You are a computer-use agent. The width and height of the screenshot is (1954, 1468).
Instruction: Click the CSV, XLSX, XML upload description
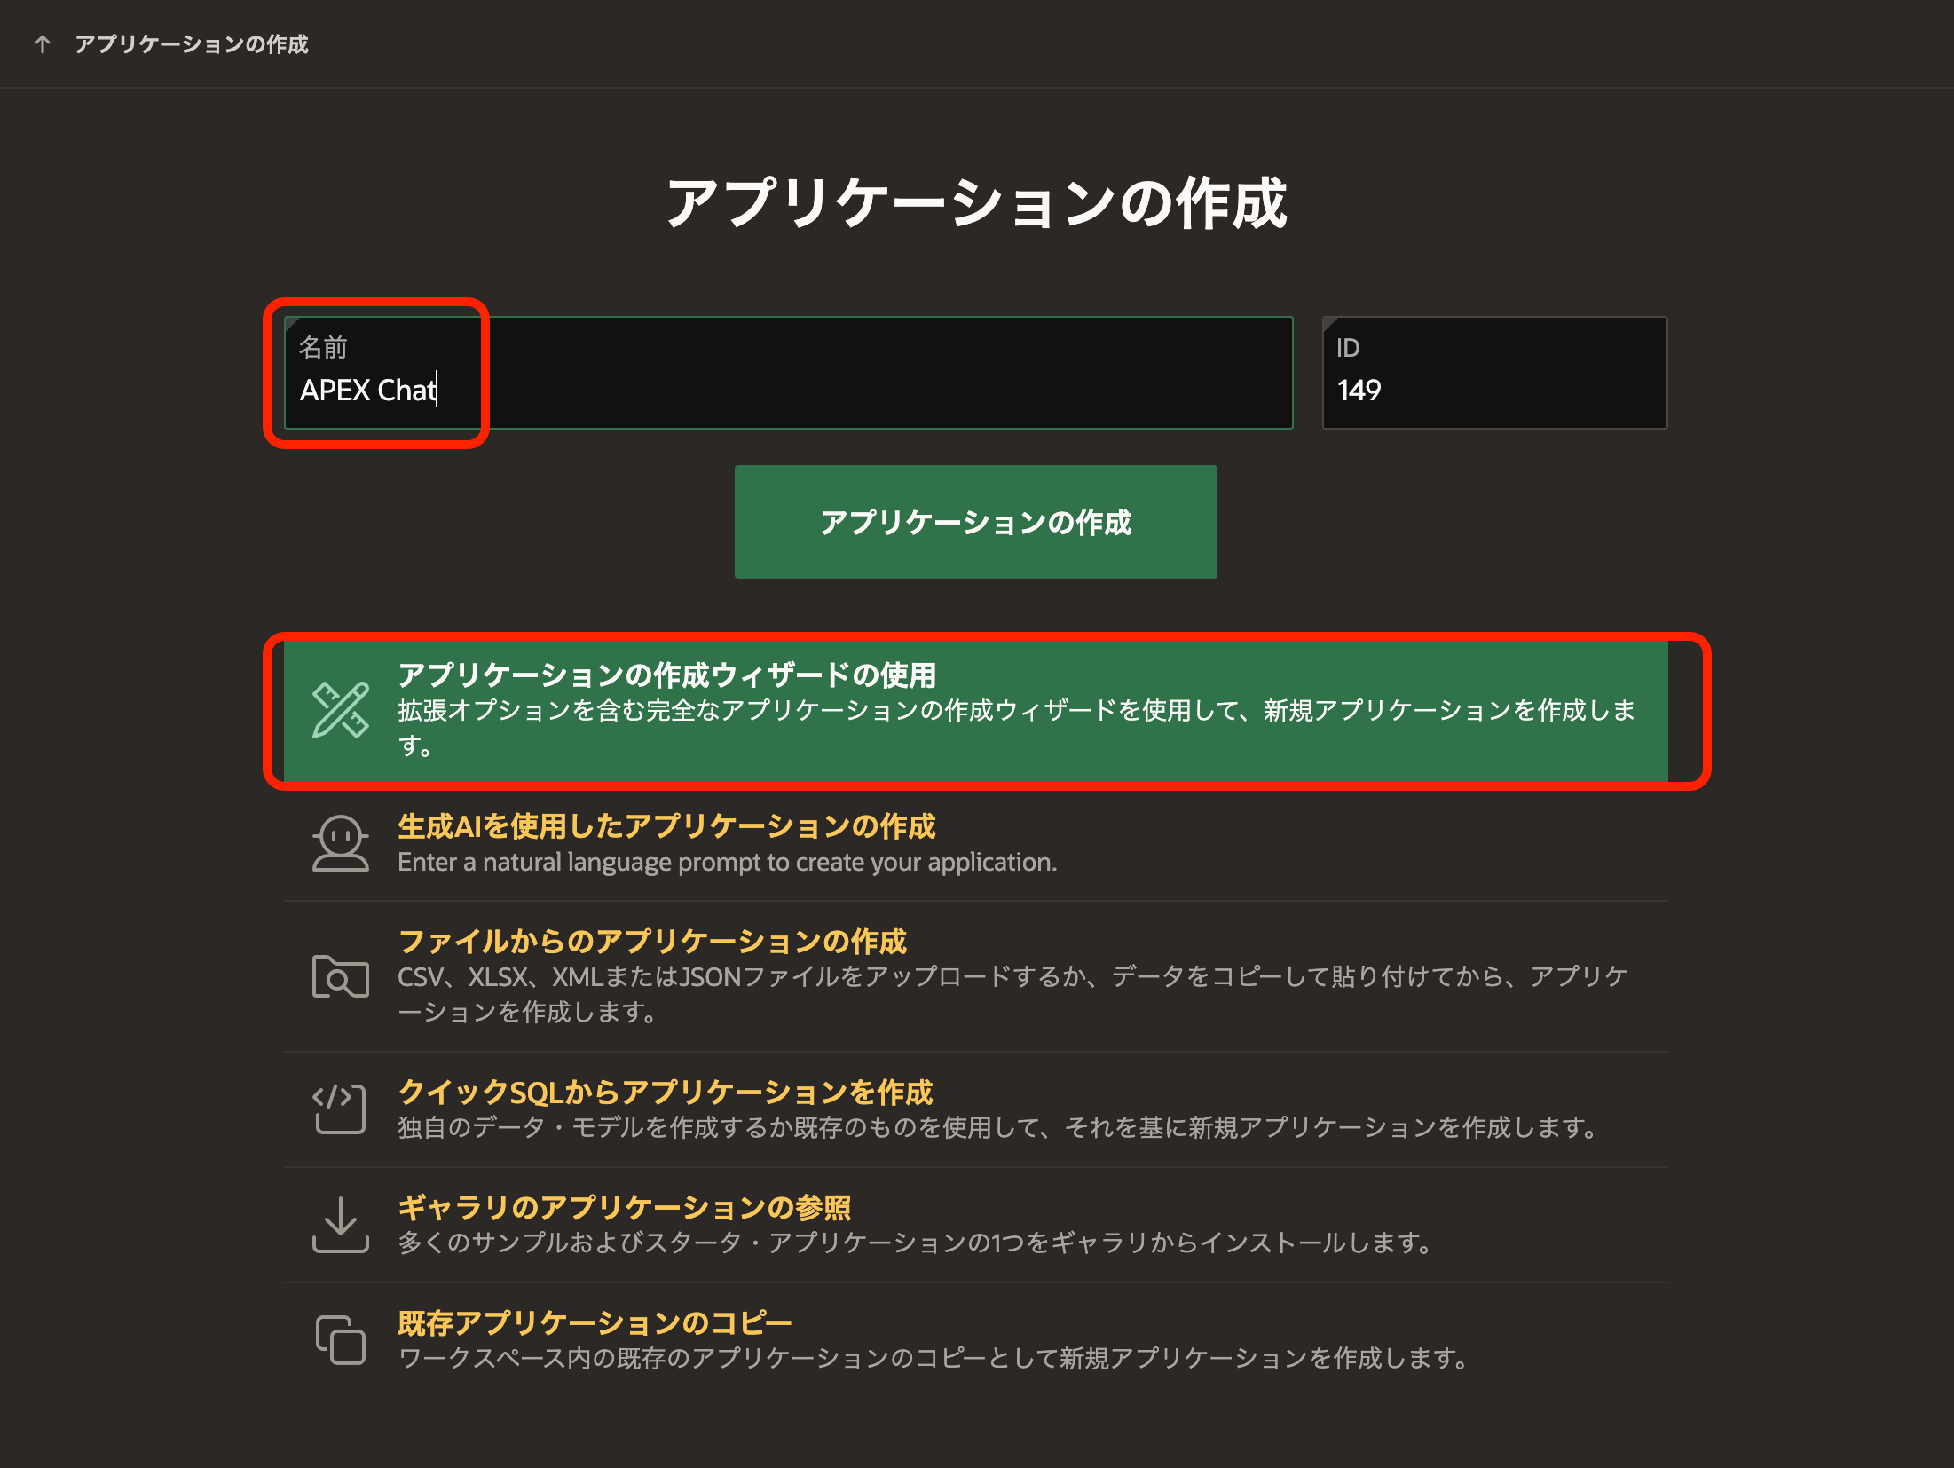[1012, 977]
